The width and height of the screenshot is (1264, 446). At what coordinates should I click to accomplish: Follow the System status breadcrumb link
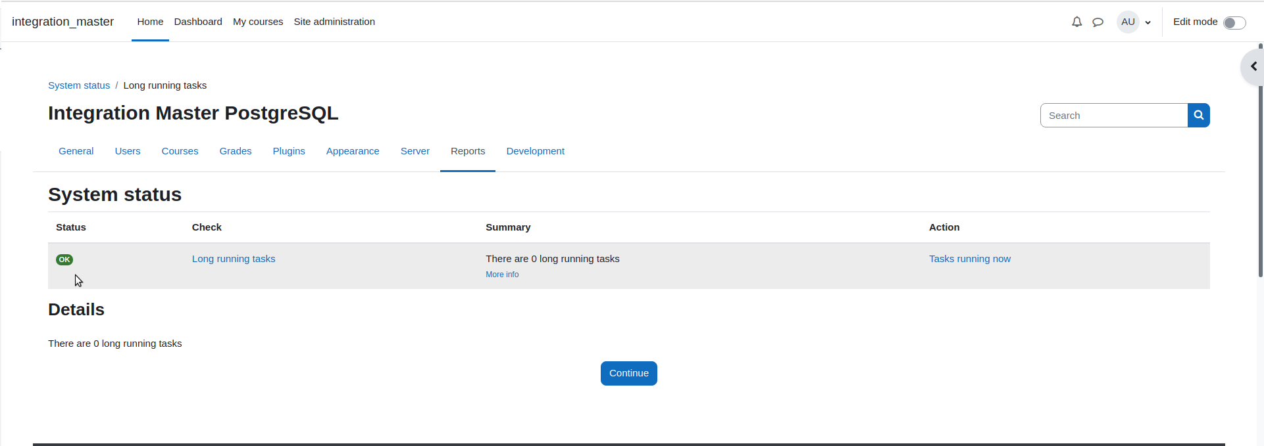point(79,85)
